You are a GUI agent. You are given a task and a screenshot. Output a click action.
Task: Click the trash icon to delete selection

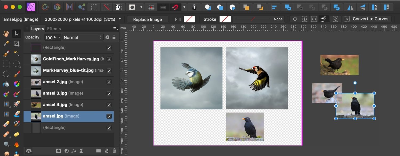pos(114,151)
